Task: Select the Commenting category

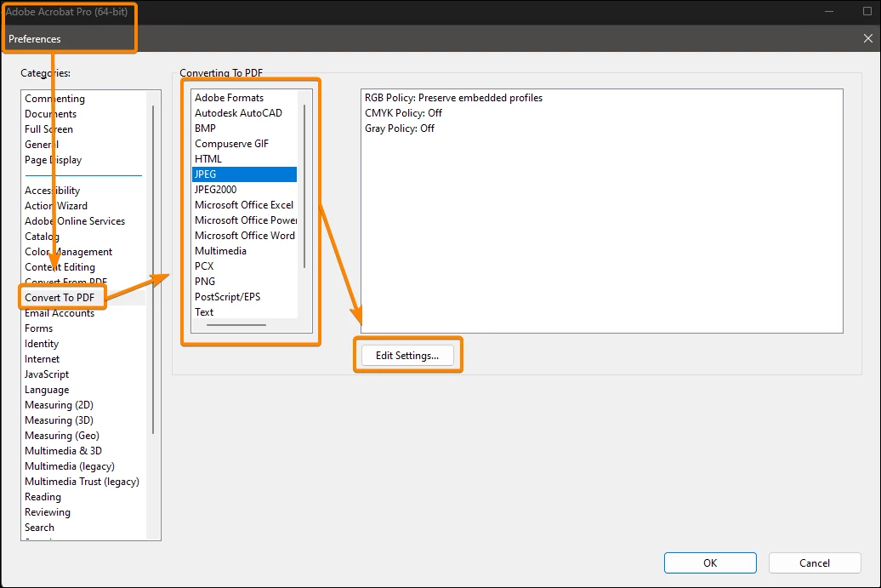Action: point(54,99)
